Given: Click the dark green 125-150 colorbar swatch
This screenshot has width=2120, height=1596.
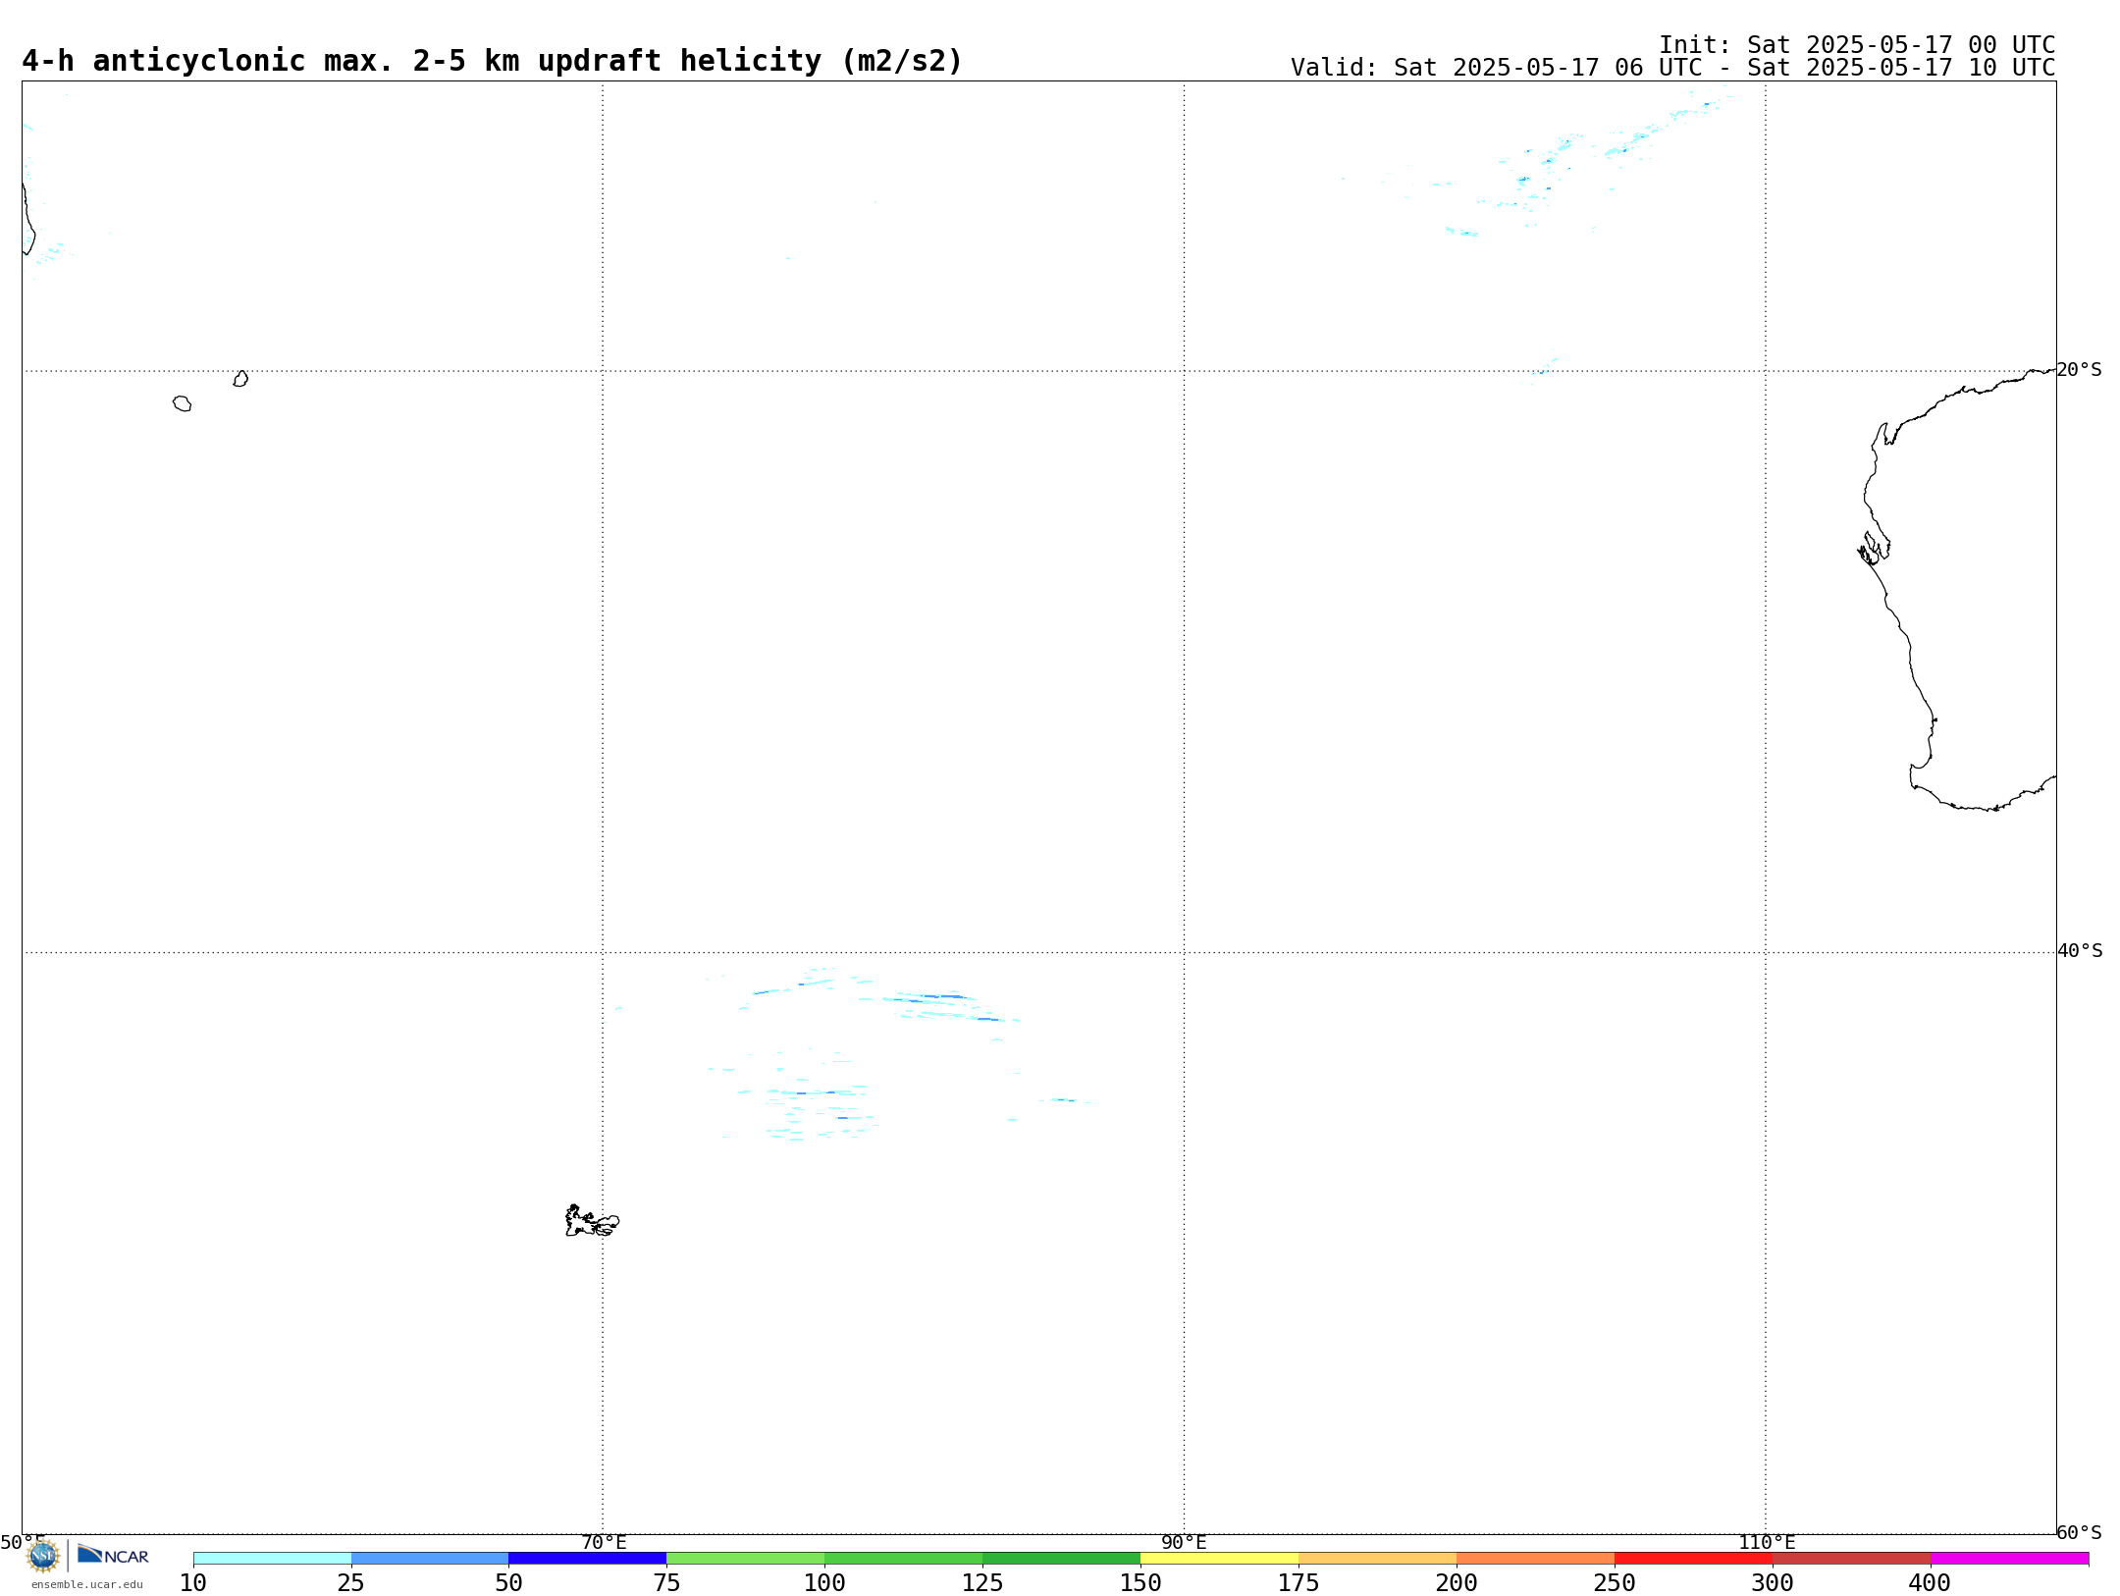Looking at the screenshot, I should tap(1061, 1558).
